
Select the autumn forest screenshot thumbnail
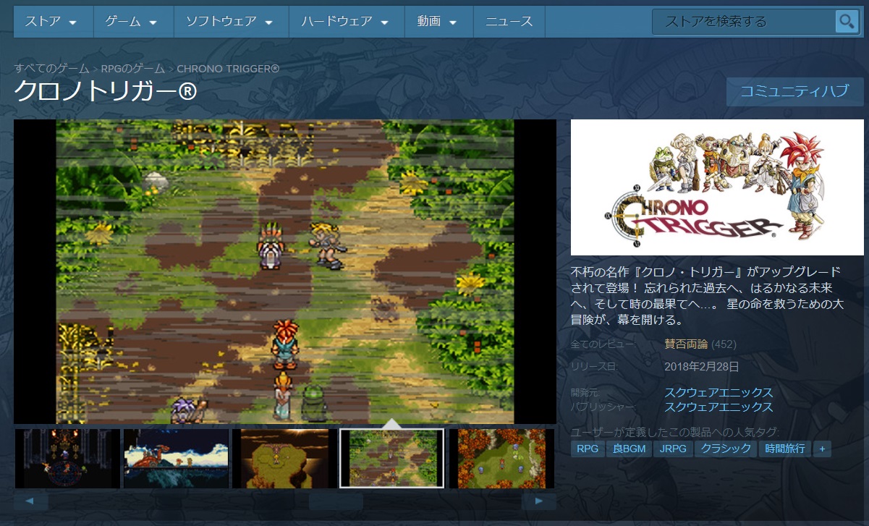[x=501, y=459]
